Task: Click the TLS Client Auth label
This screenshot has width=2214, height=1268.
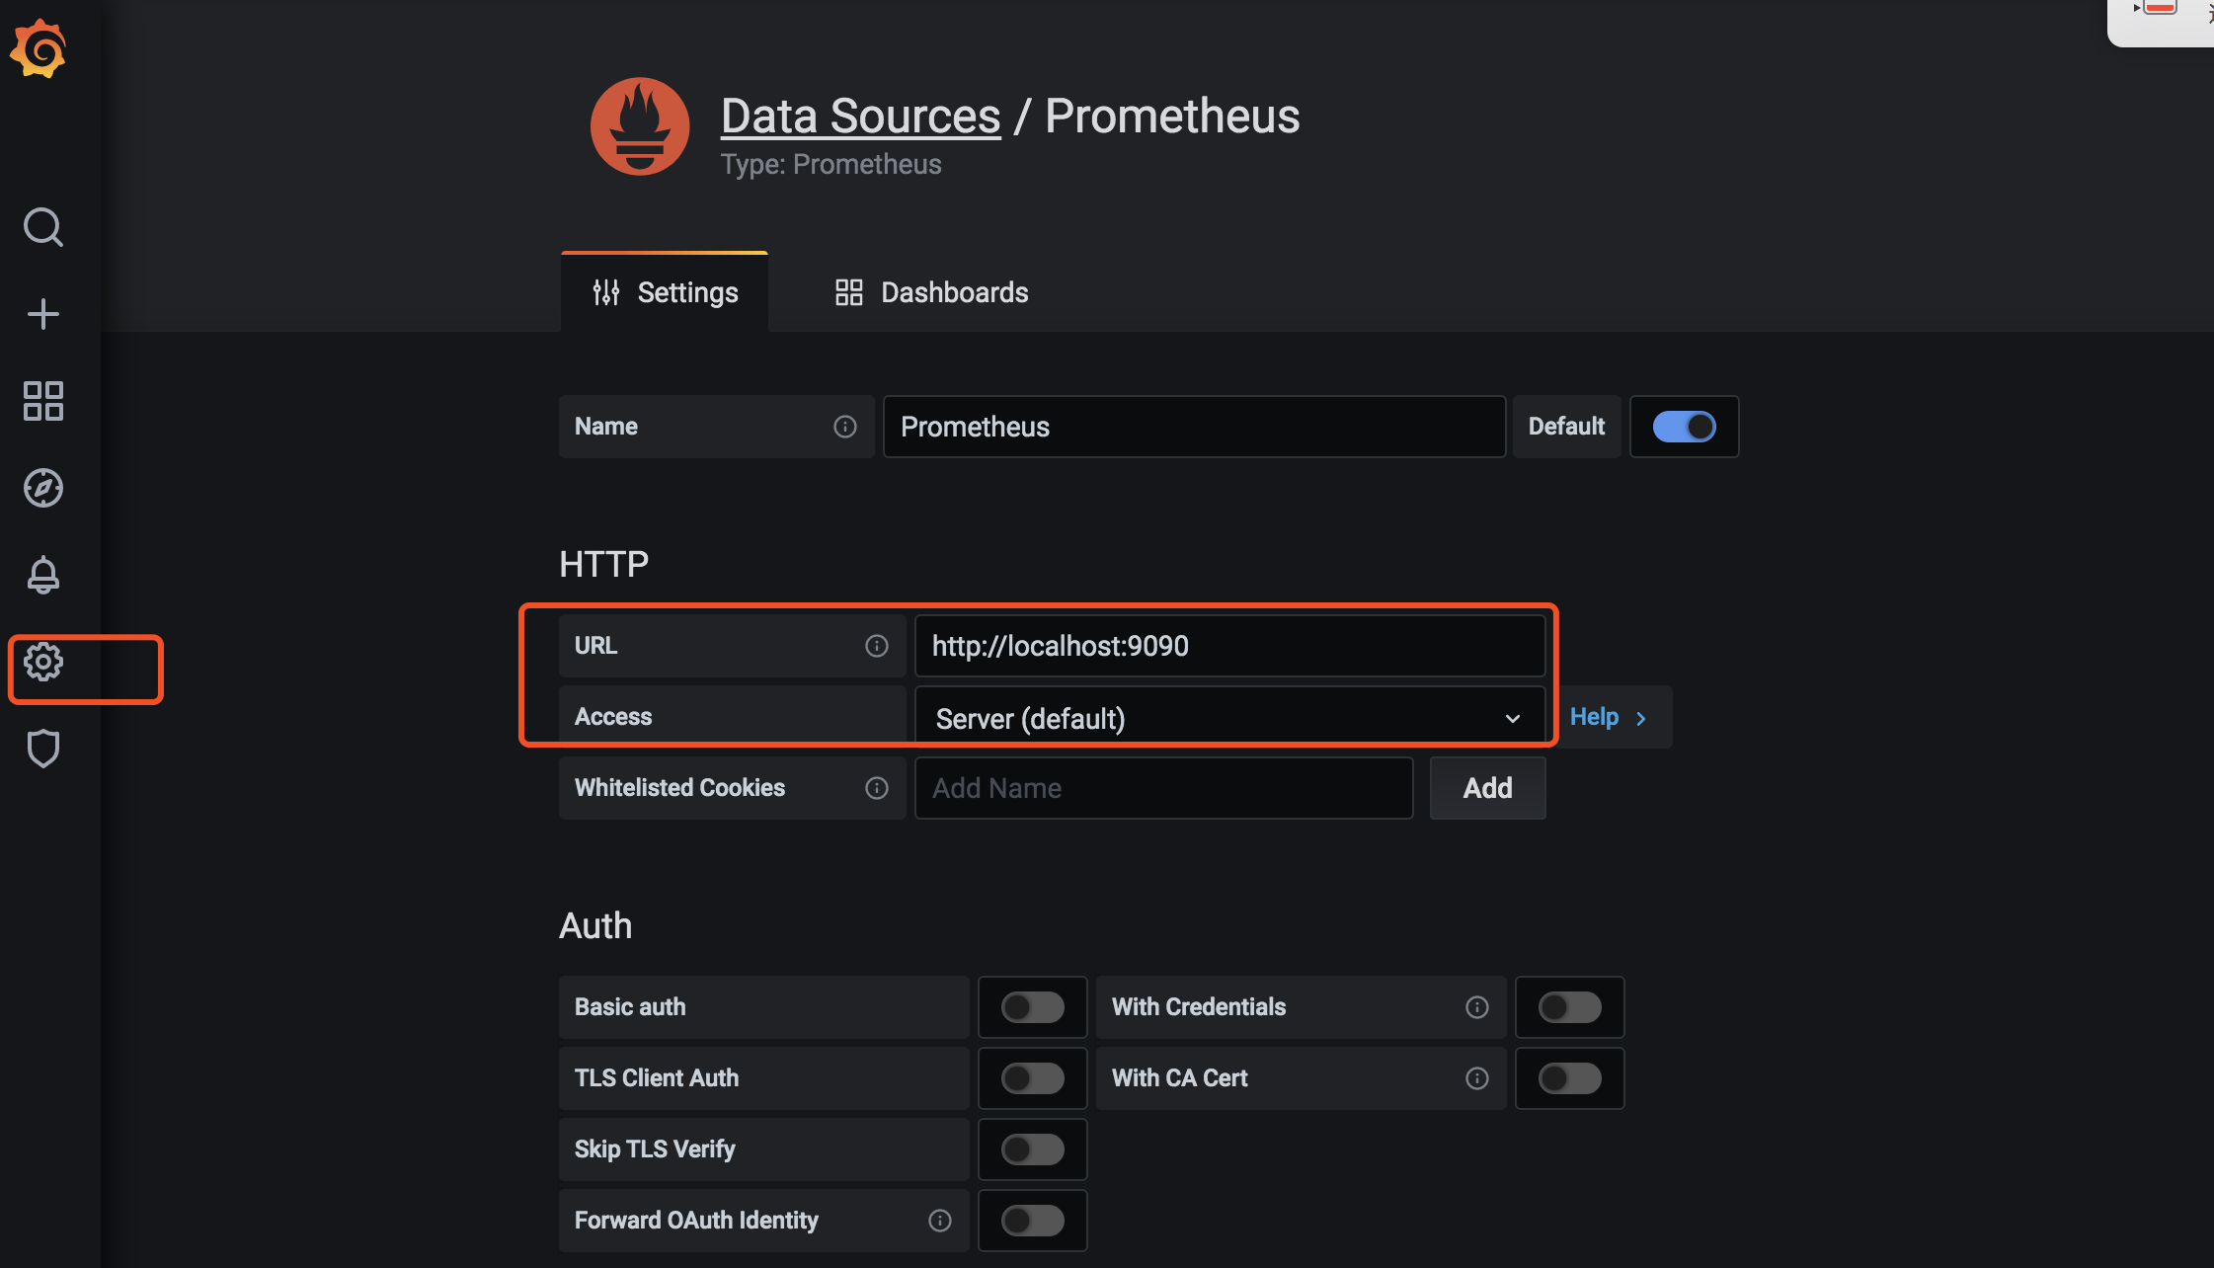Action: [657, 1078]
